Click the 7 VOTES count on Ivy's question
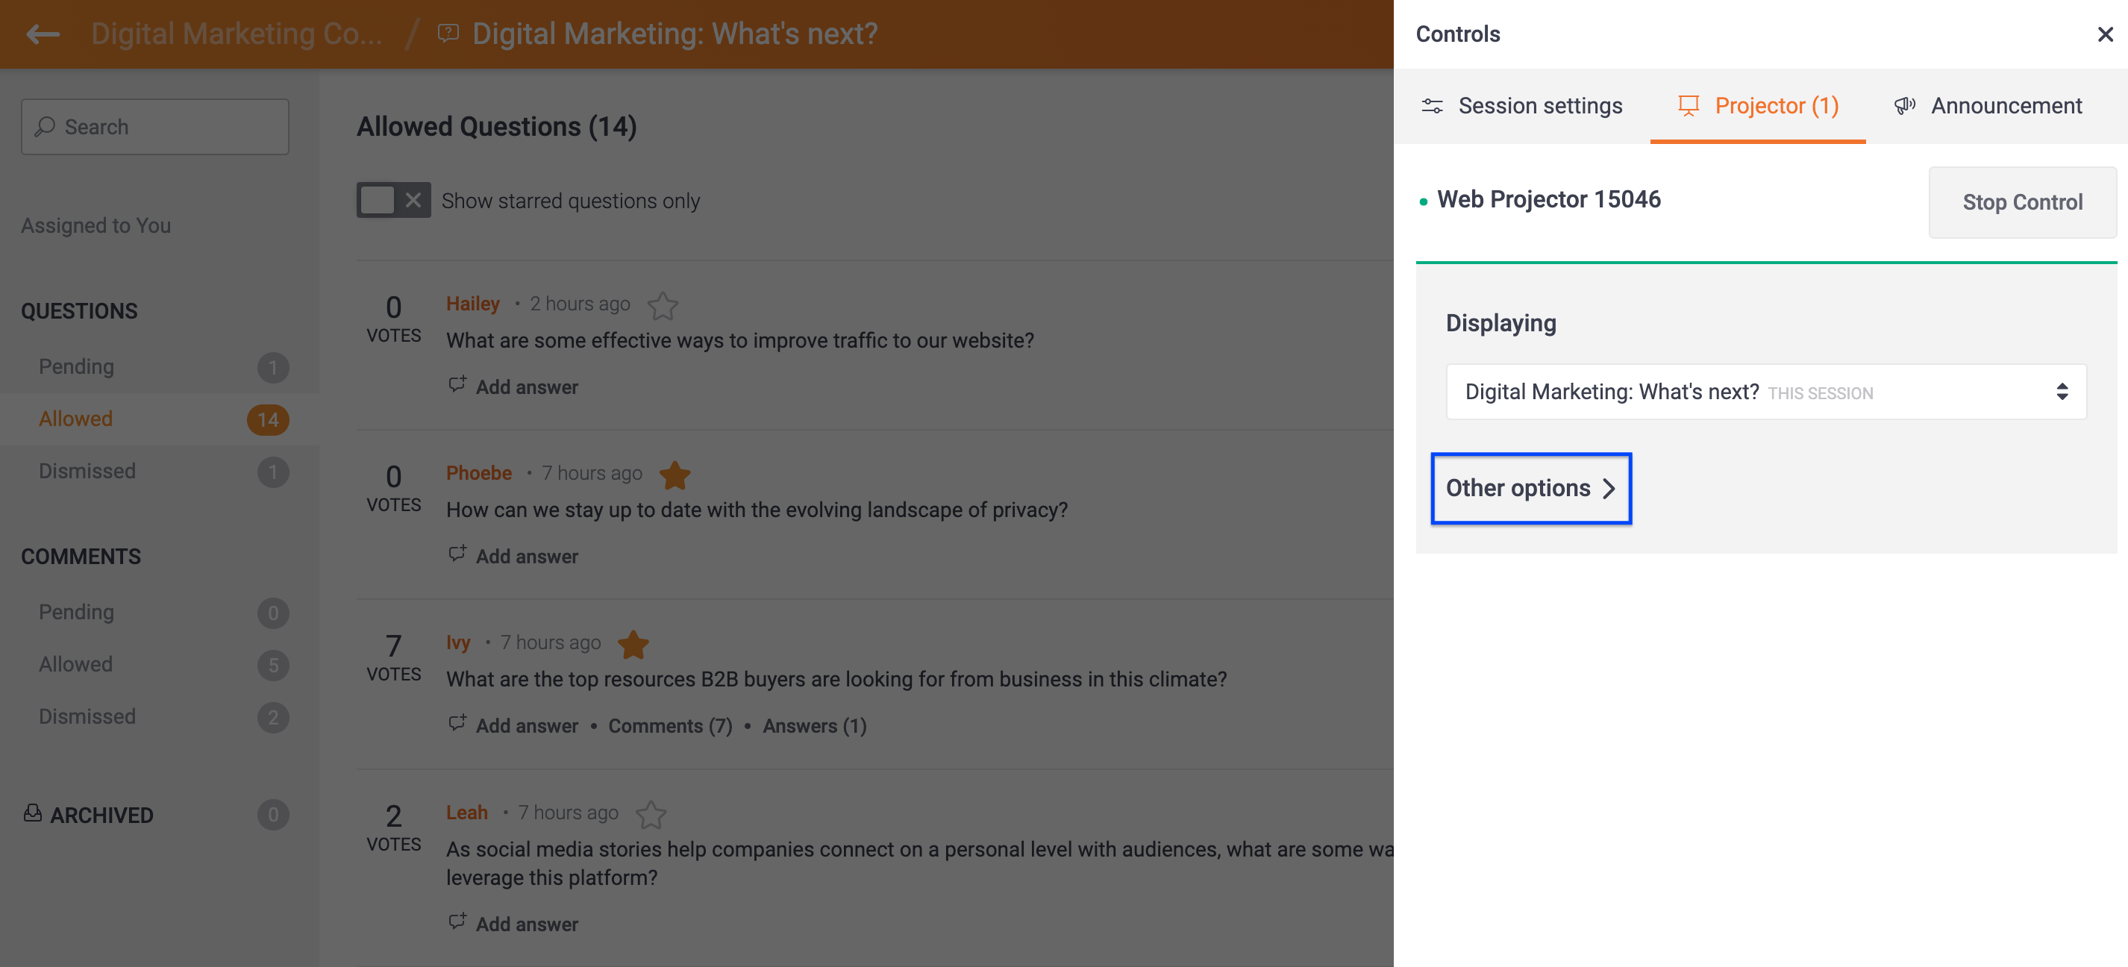 393,658
